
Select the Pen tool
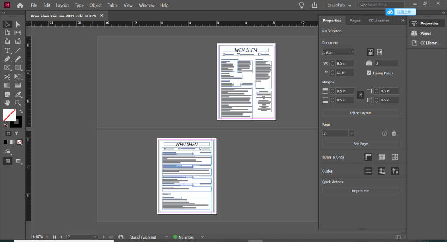pyautogui.click(x=7, y=59)
